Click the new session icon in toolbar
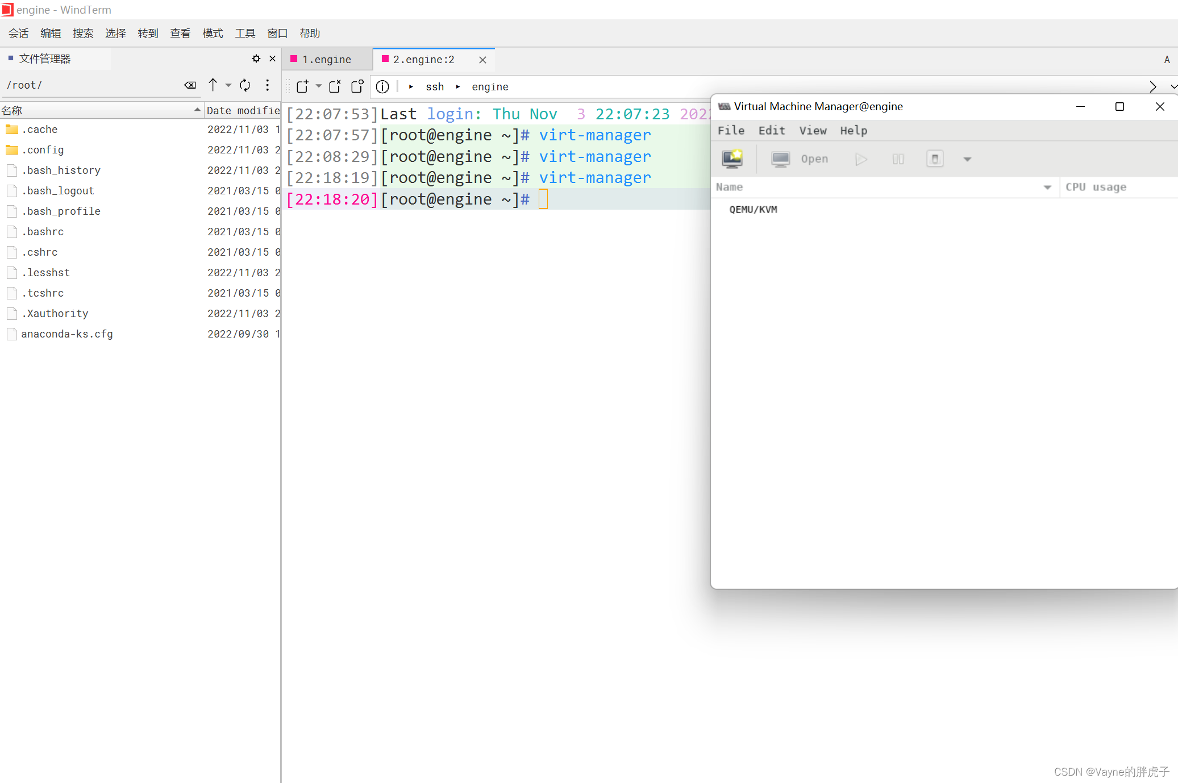Viewport: 1178px width, 783px height. 302,86
